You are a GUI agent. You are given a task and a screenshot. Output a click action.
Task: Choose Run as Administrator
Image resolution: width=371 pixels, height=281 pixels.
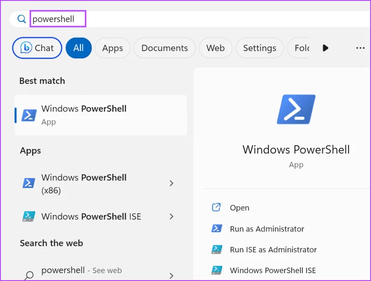coord(267,229)
